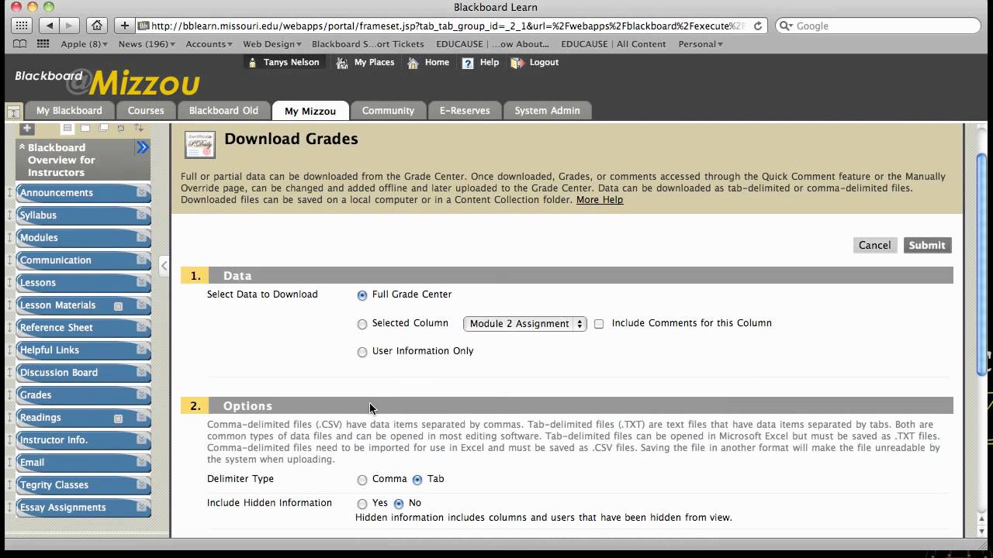This screenshot has width=993, height=558.
Task: Switch to the My Blackboard tab
Action: click(69, 111)
